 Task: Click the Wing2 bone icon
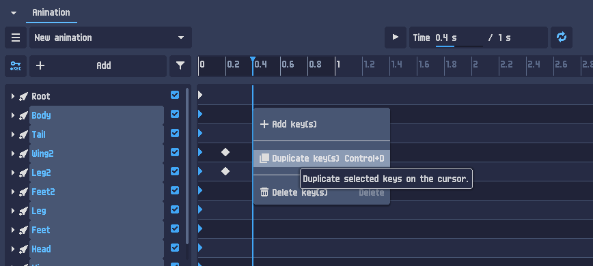pyautogui.click(x=23, y=153)
